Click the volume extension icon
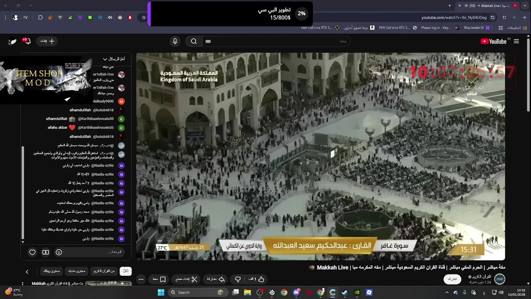Image resolution: width=531 pixels, height=299 pixels. tap(110, 17)
